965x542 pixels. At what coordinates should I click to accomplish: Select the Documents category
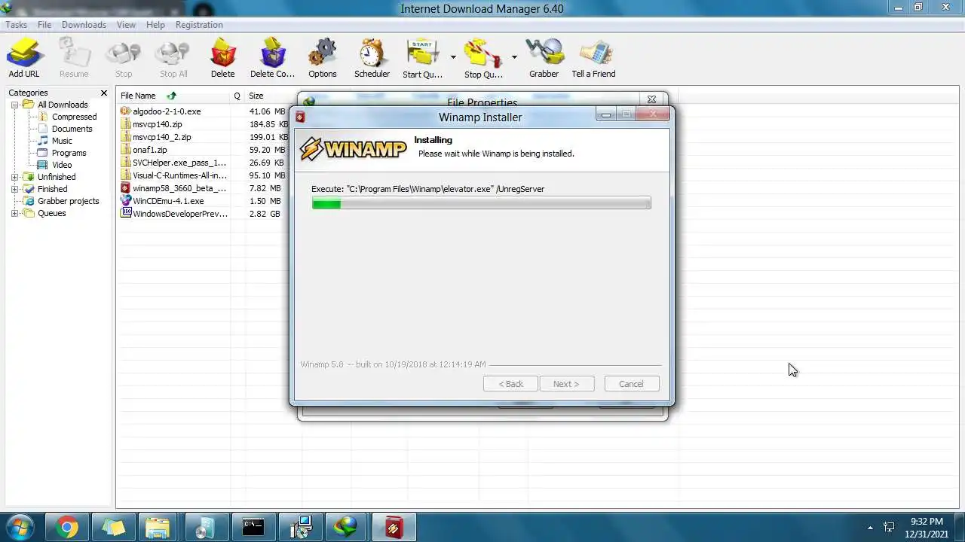pos(72,129)
